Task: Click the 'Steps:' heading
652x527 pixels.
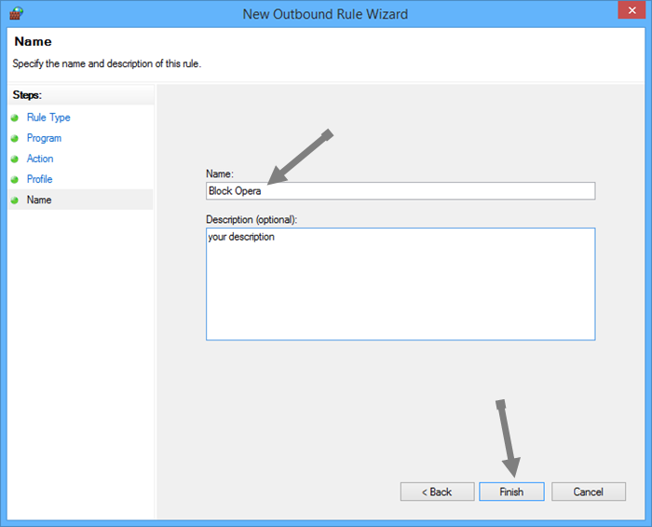Action: tap(27, 95)
